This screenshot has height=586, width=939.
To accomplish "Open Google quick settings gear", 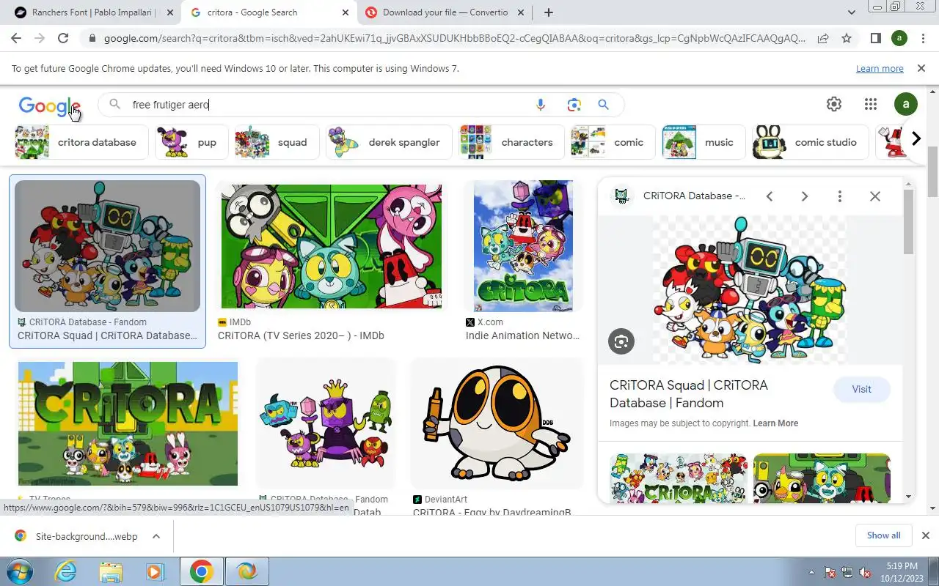I will 834,104.
